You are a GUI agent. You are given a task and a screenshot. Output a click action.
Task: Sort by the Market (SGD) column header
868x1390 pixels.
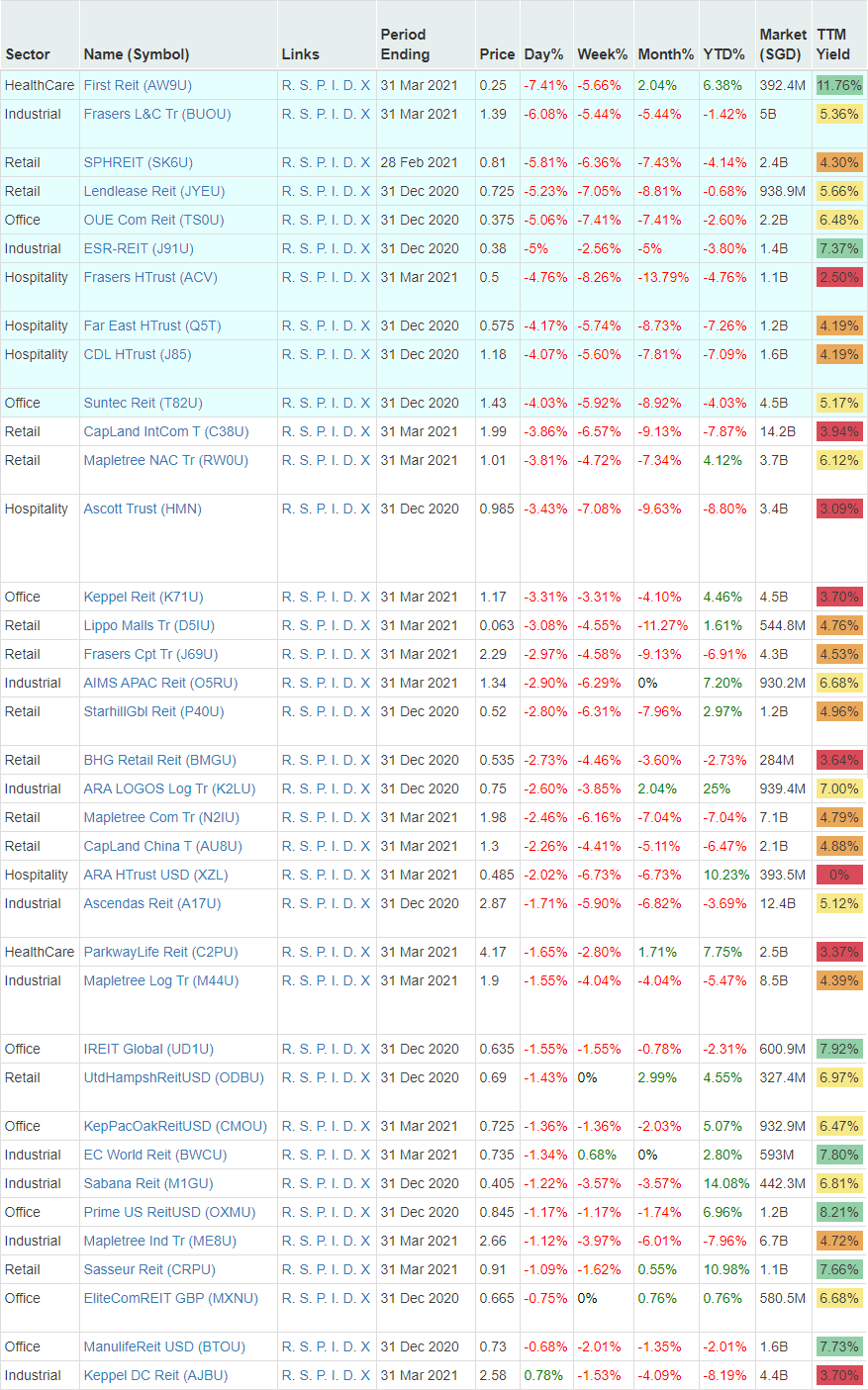783,45
